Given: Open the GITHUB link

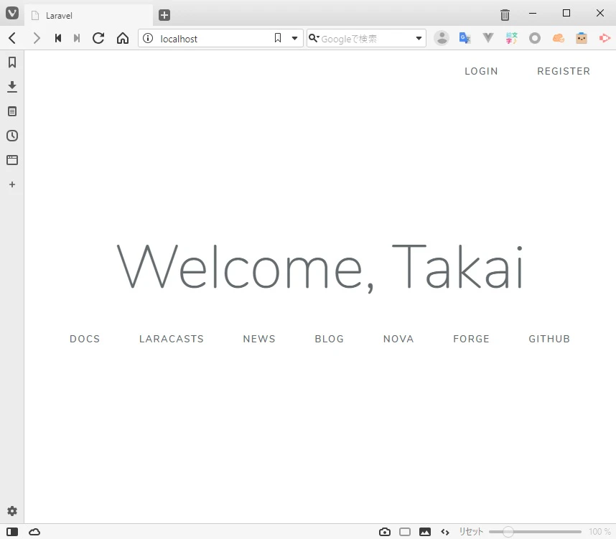Looking at the screenshot, I should tap(549, 339).
